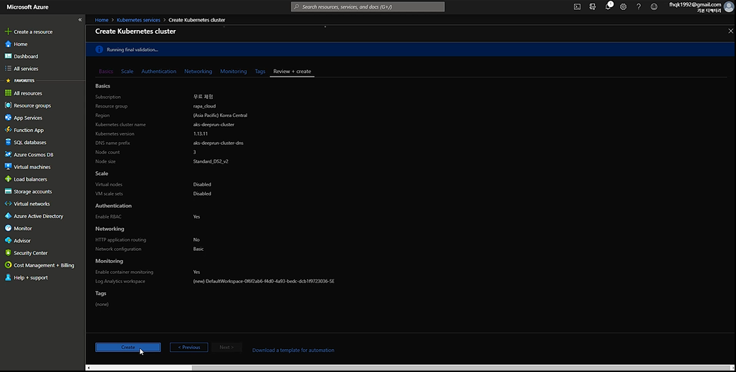Click the Create a resource plus icon

point(8,32)
